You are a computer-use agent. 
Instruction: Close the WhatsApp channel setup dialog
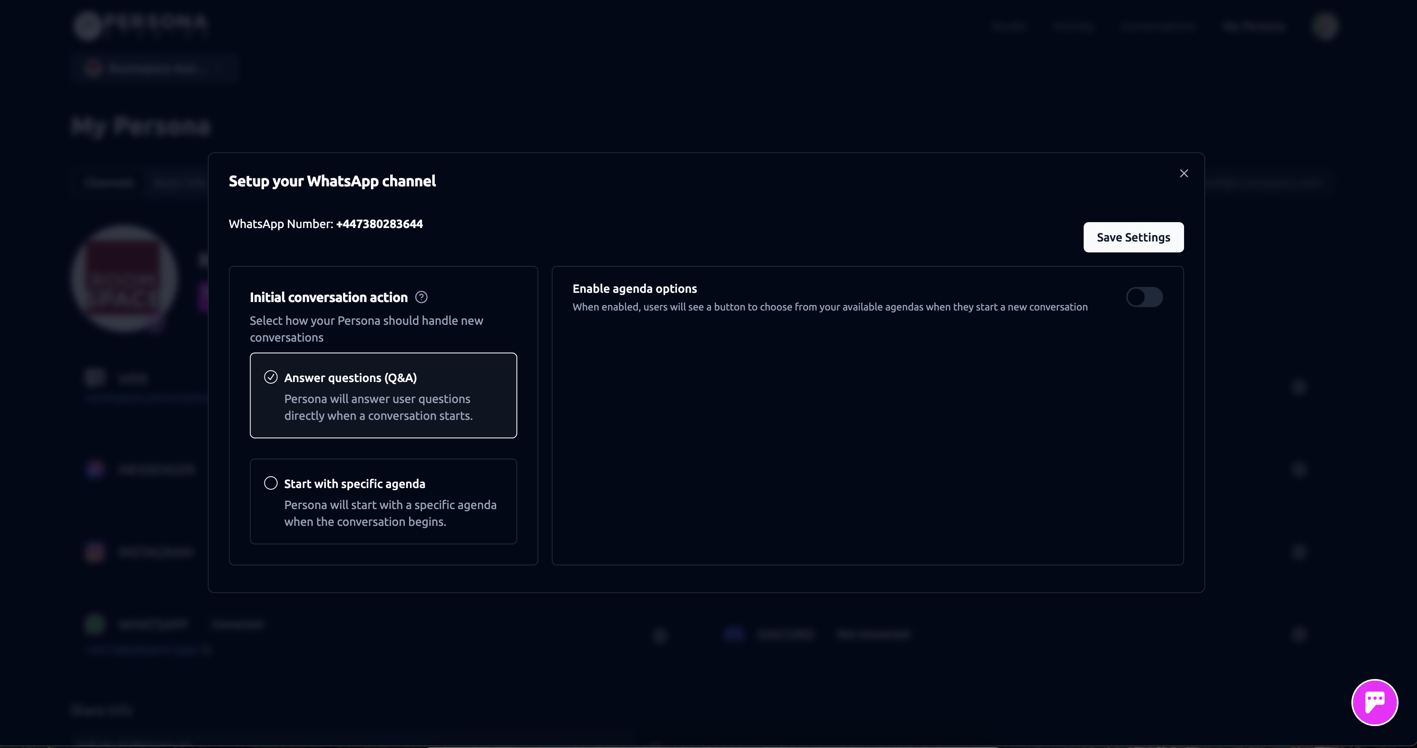(1184, 173)
